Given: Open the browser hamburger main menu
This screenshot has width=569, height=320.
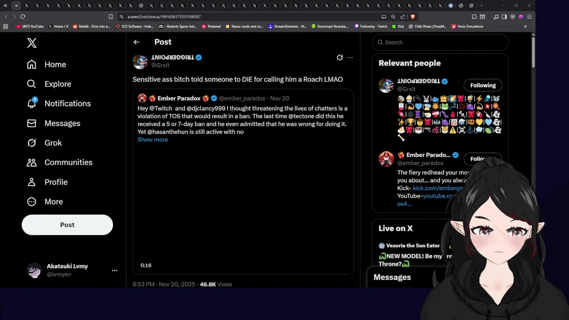Looking at the screenshot, I should pyautogui.click(x=529, y=16).
